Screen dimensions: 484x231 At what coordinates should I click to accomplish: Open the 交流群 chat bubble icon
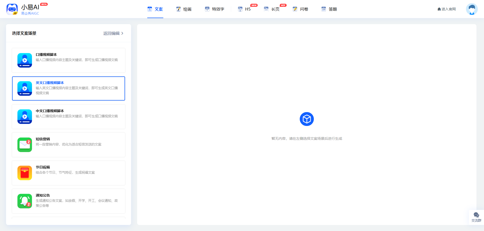pos(476,215)
